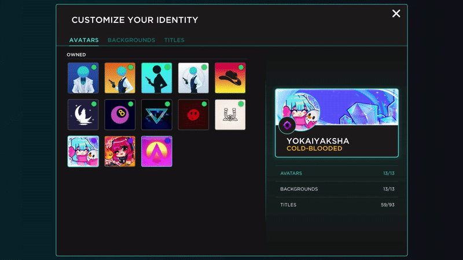Choose the howling wolf moon avatar
Screen dimensions: 463x260
pyautogui.click(x=83, y=114)
